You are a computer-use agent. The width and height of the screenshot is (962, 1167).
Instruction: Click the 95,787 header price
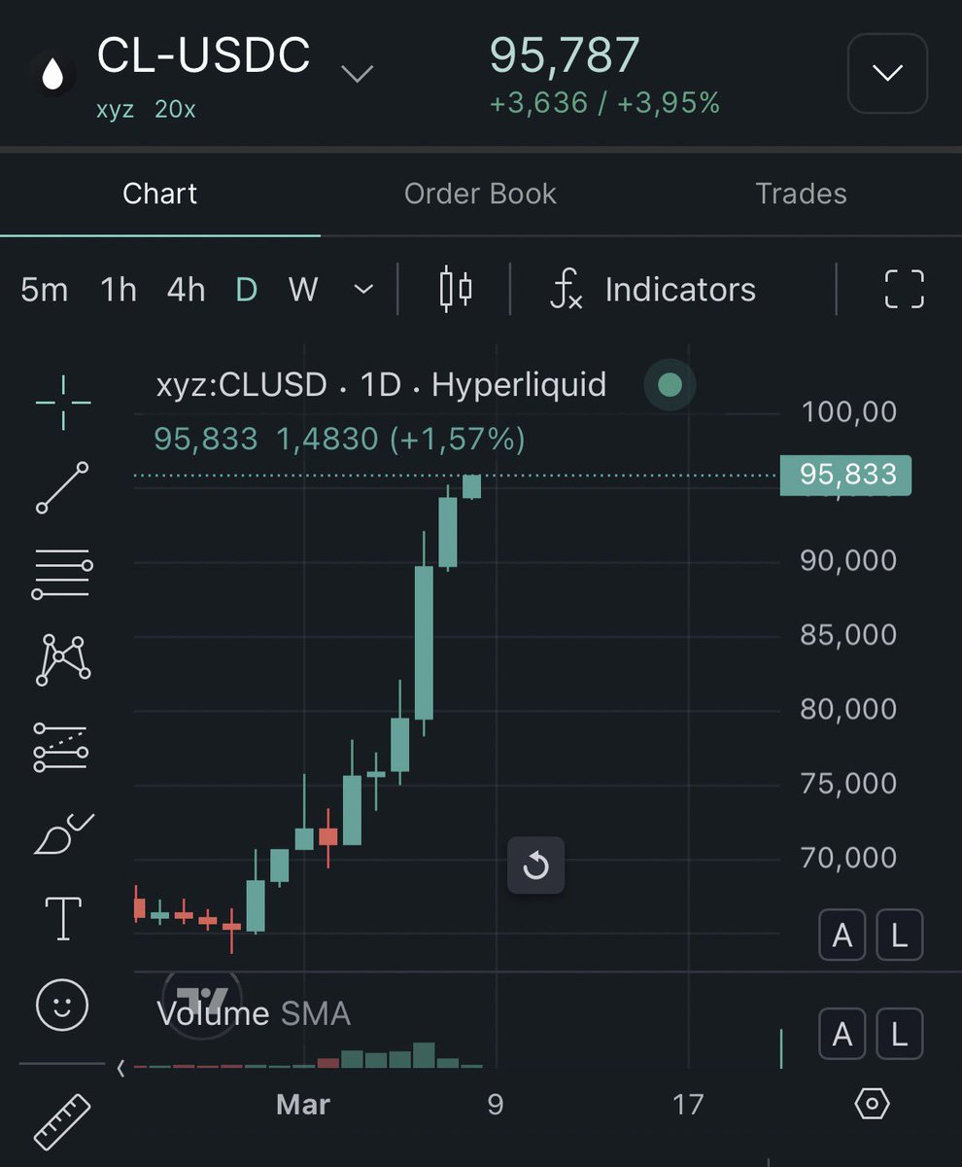(x=565, y=55)
